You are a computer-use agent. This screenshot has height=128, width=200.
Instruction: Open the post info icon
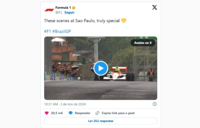[x=155, y=104]
